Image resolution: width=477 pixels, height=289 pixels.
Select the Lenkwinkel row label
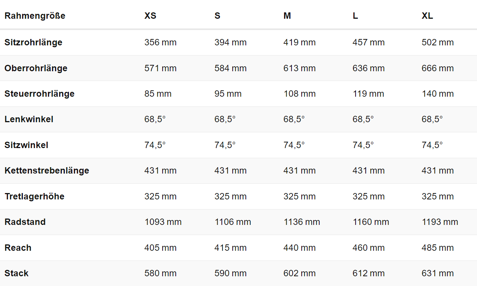(29, 119)
